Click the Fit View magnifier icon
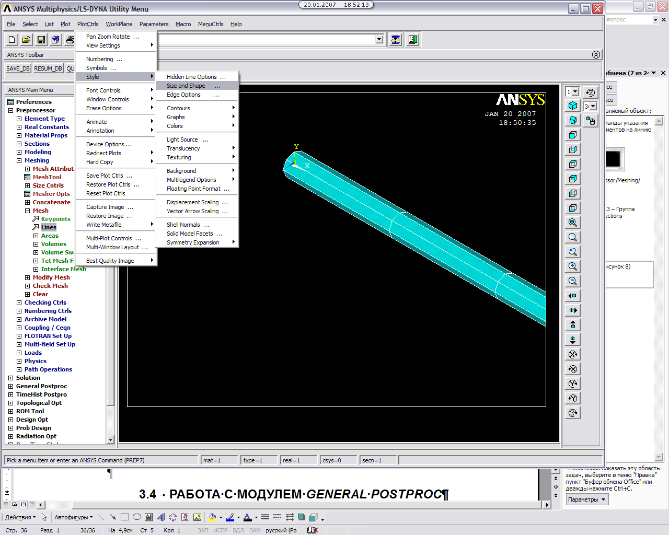669x535 pixels. click(x=573, y=223)
